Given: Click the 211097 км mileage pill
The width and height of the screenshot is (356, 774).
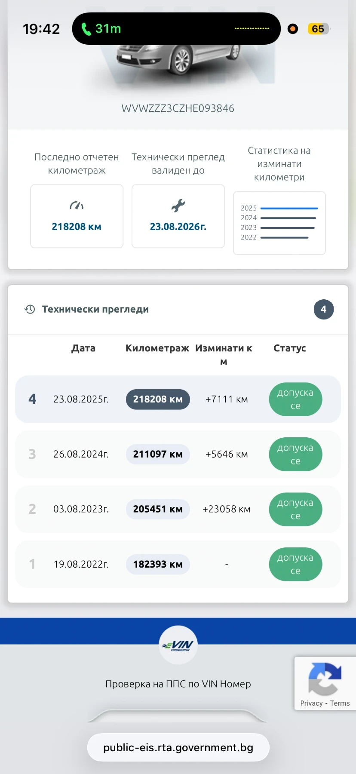Looking at the screenshot, I should point(158,455).
